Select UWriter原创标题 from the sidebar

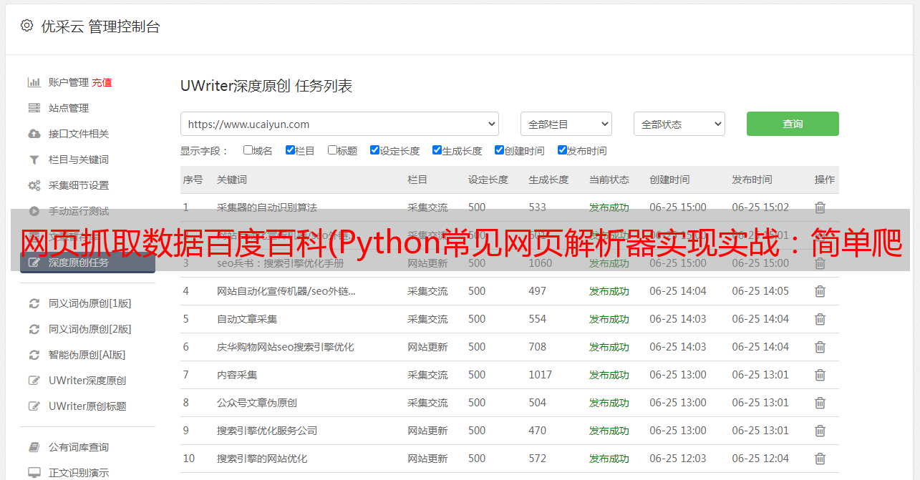(x=87, y=406)
